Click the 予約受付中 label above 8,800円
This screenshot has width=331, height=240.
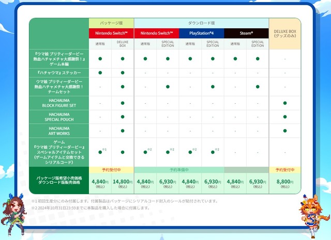tap(285, 170)
